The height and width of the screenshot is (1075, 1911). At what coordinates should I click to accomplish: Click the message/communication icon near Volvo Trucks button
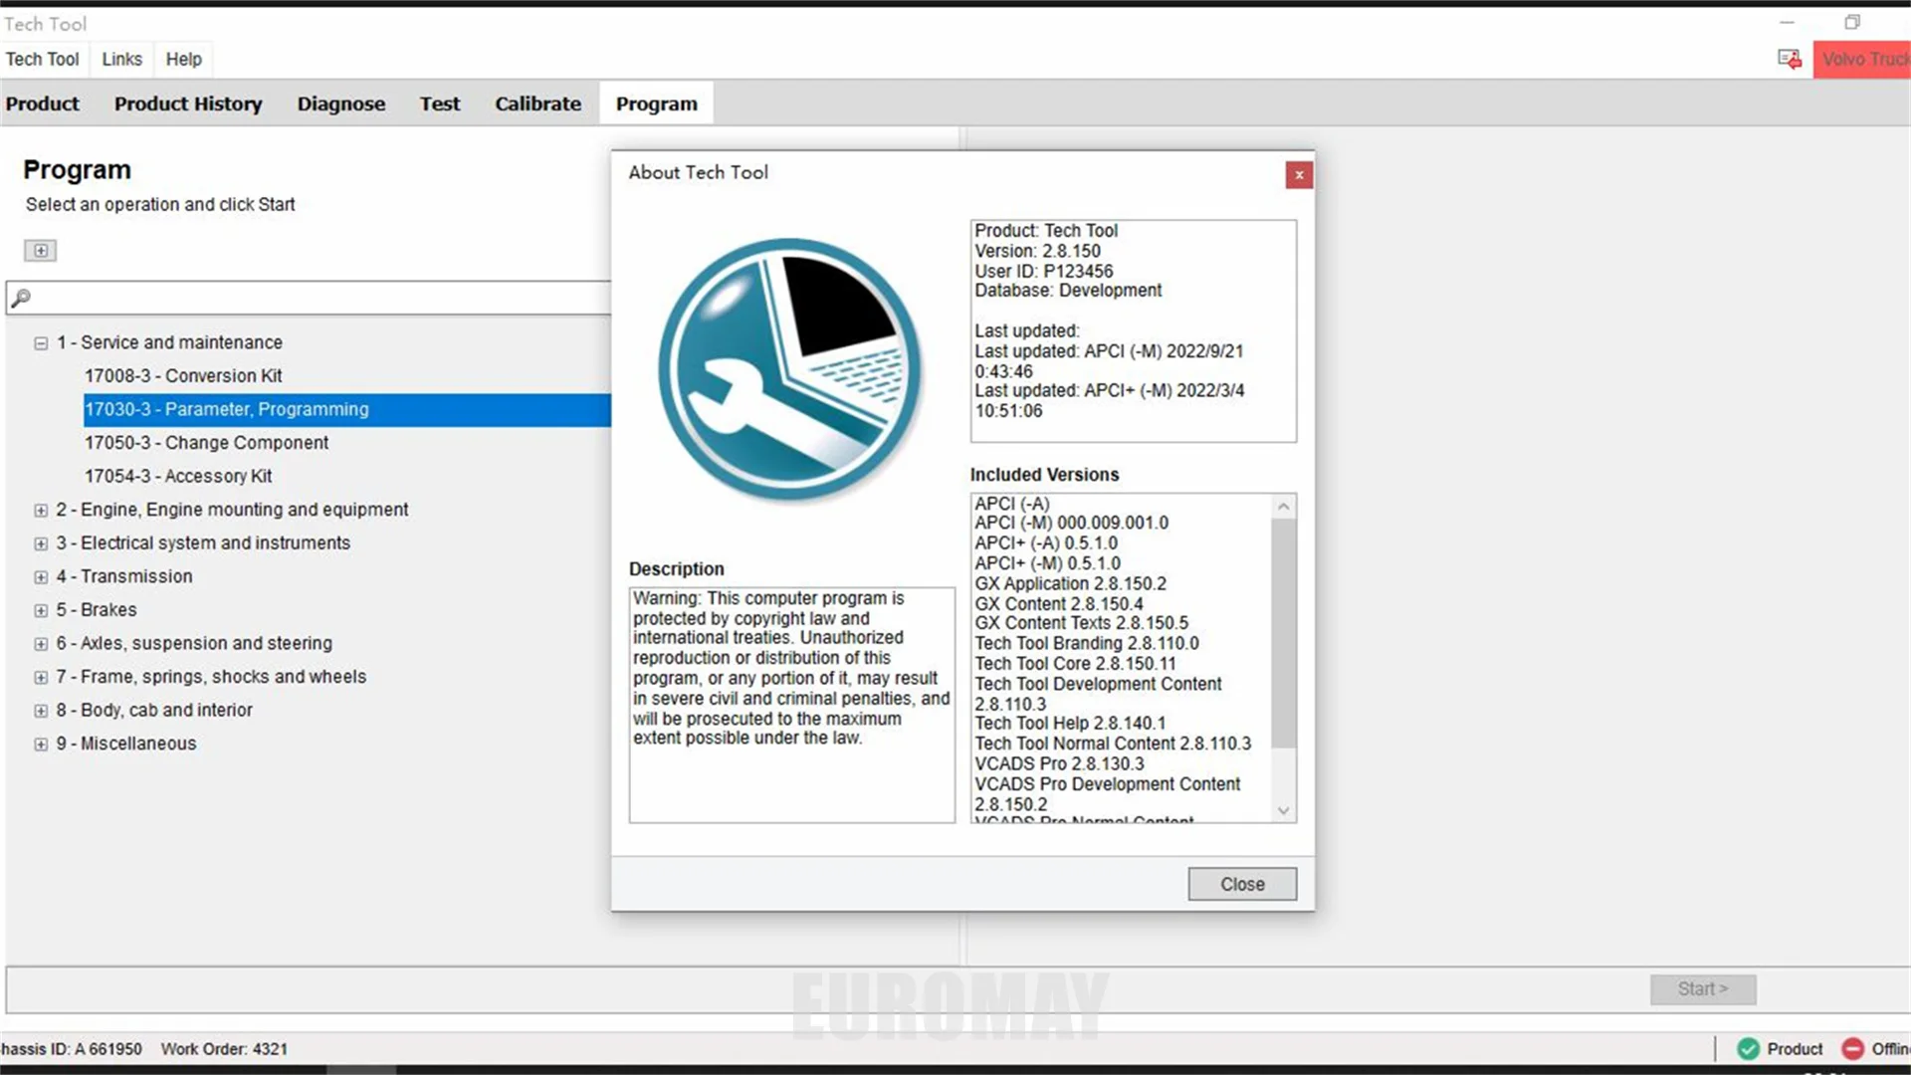point(1789,59)
